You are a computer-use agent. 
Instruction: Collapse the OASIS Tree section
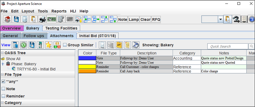3,53
